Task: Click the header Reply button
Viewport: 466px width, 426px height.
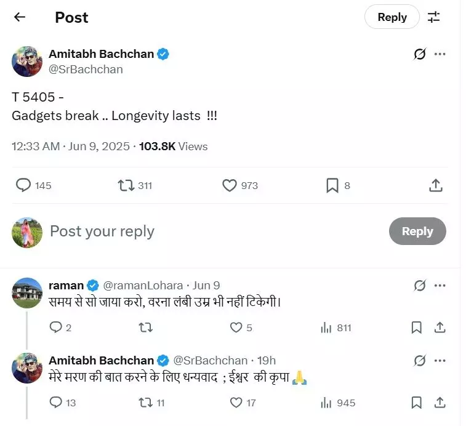Action: click(x=392, y=17)
